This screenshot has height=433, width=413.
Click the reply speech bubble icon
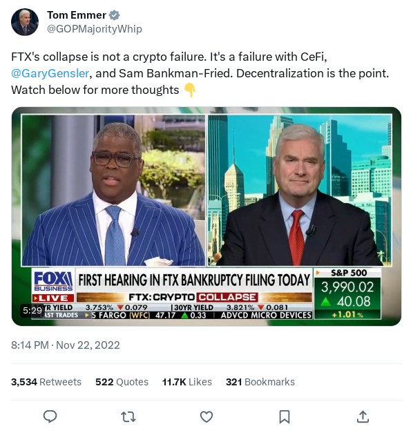(x=50, y=416)
